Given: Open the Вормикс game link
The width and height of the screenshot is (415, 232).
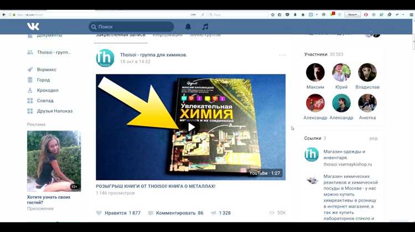Looking at the screenshot, I should [x=46, y=69].
